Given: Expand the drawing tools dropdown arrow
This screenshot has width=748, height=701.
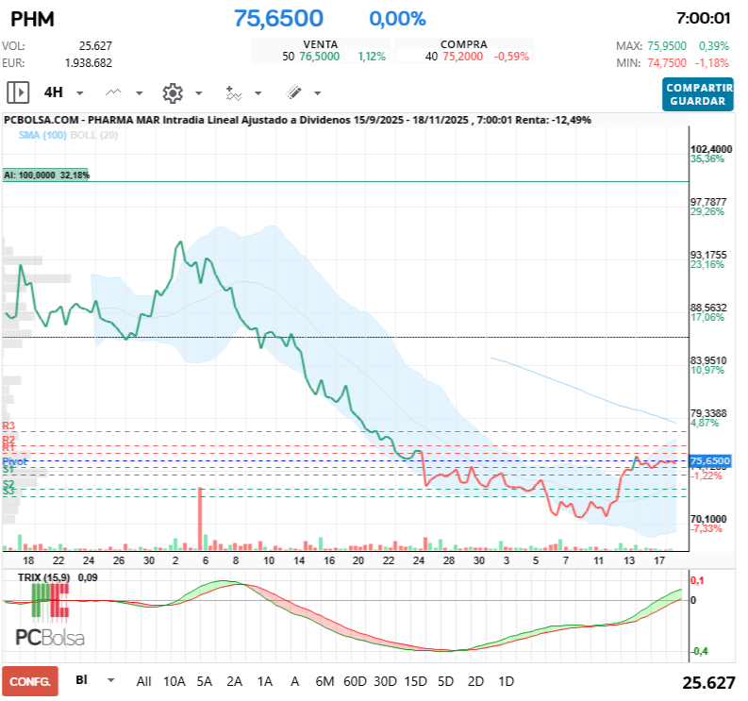Looking at the screenshot, I should (317, 93).
